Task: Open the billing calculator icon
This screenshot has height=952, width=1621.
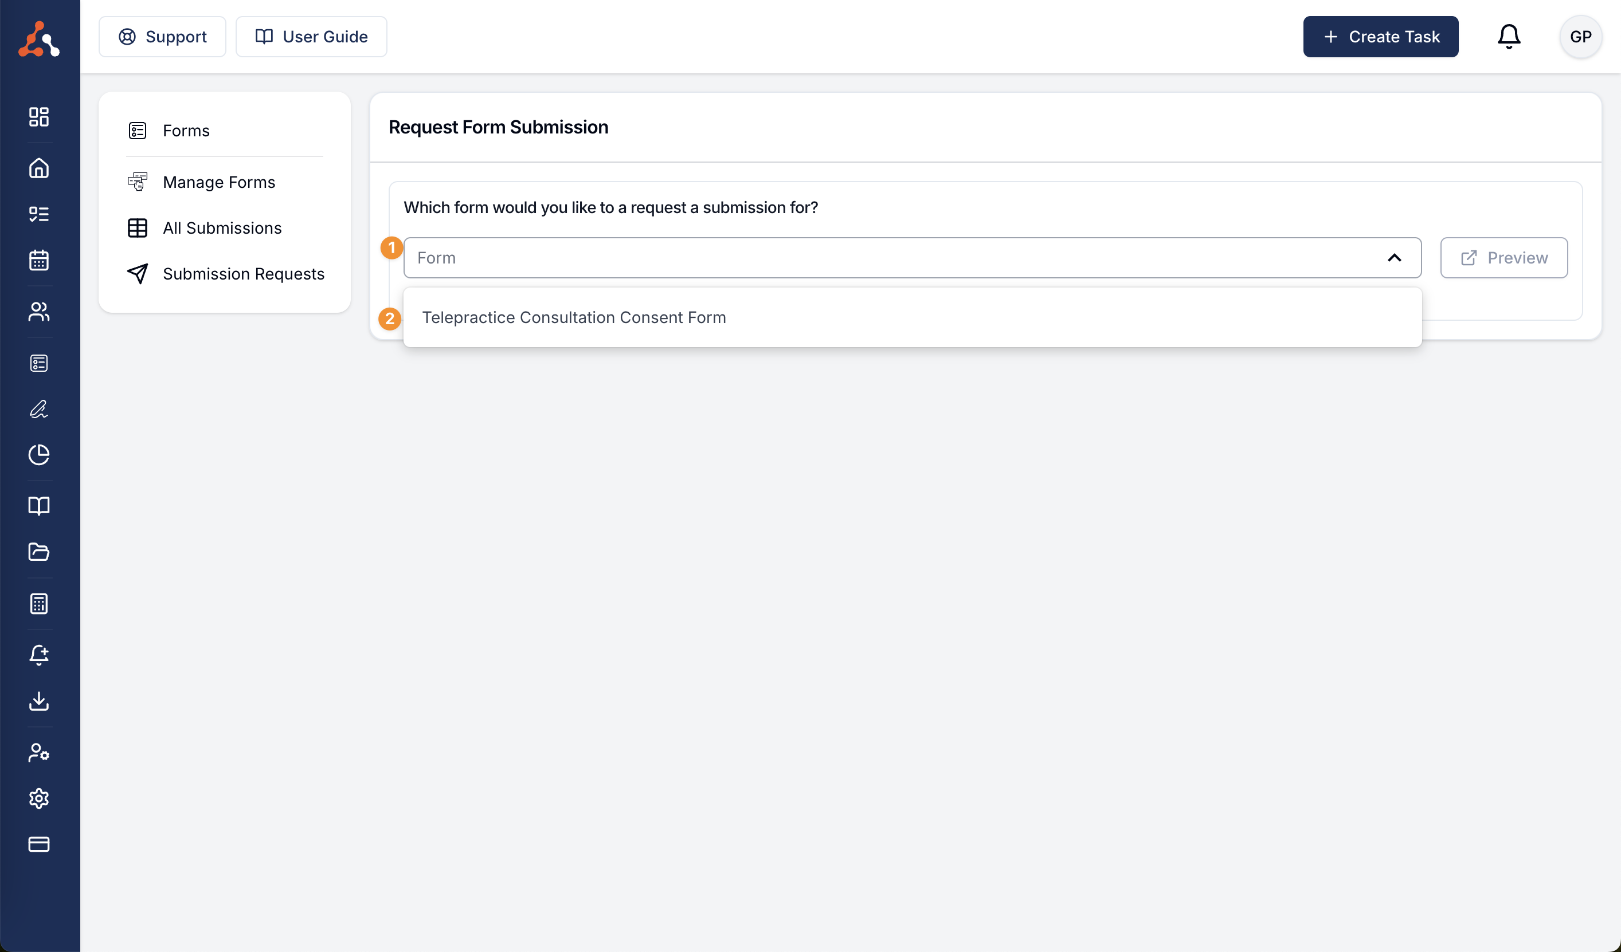Action: [38, 603]
